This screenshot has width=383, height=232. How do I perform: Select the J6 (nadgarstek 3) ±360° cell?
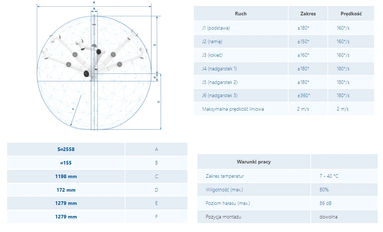click(x=308, y=95)
